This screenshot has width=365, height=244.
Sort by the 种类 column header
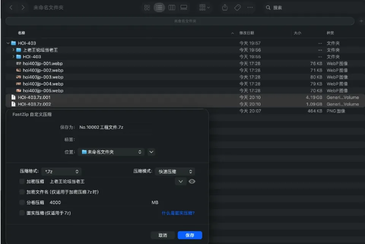330,33
